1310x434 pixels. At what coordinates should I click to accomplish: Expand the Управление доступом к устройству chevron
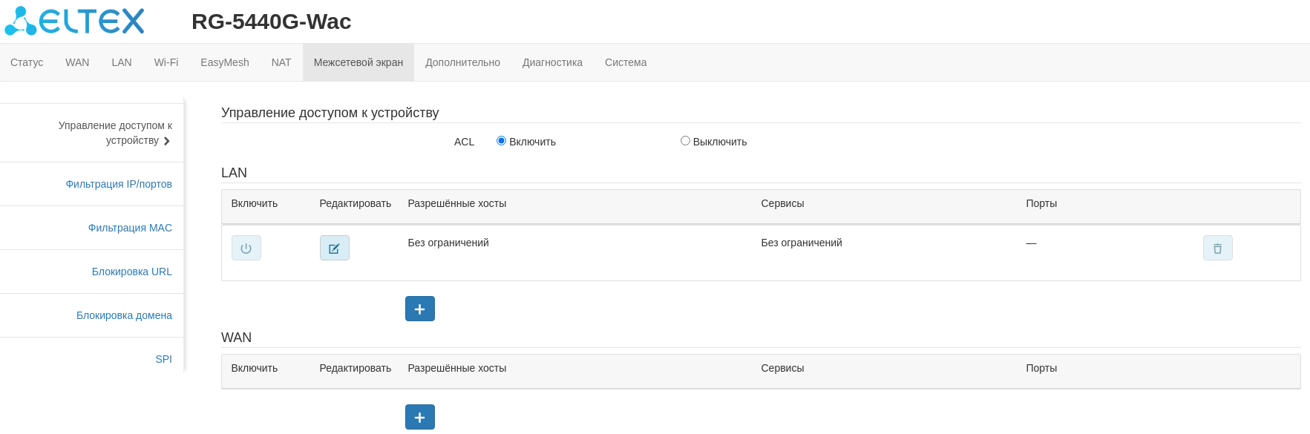point(167,141)
